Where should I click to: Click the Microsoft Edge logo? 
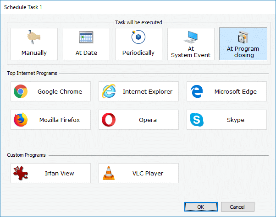pyautogui.click(x=197, y=91)
